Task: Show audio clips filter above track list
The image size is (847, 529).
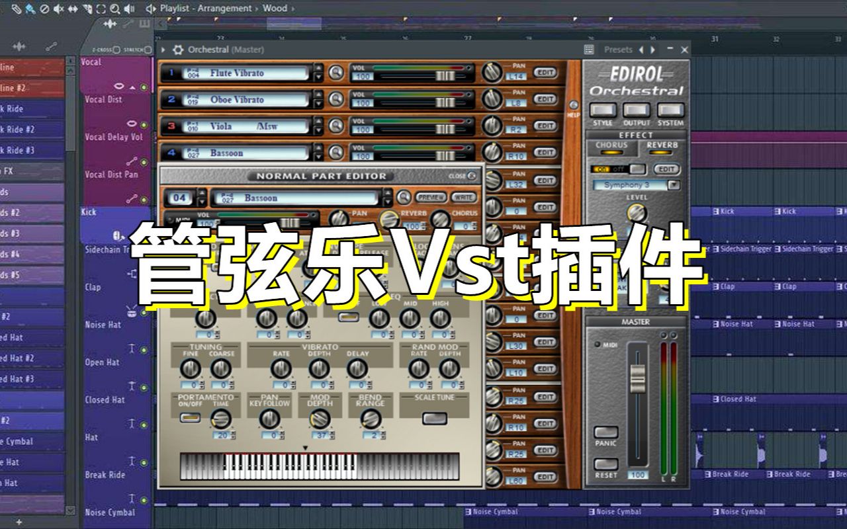Action: pos(109,24)
